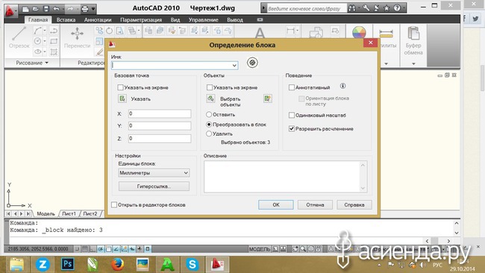Click the color wheel properties icon
The width and height of the screenshot is (485, 273).
click(x=359, y=32)
